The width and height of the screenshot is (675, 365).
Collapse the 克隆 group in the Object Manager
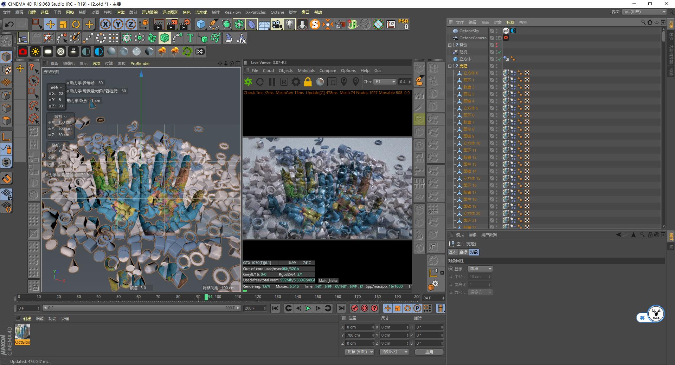pyautogui.click(x=450, y=66)
